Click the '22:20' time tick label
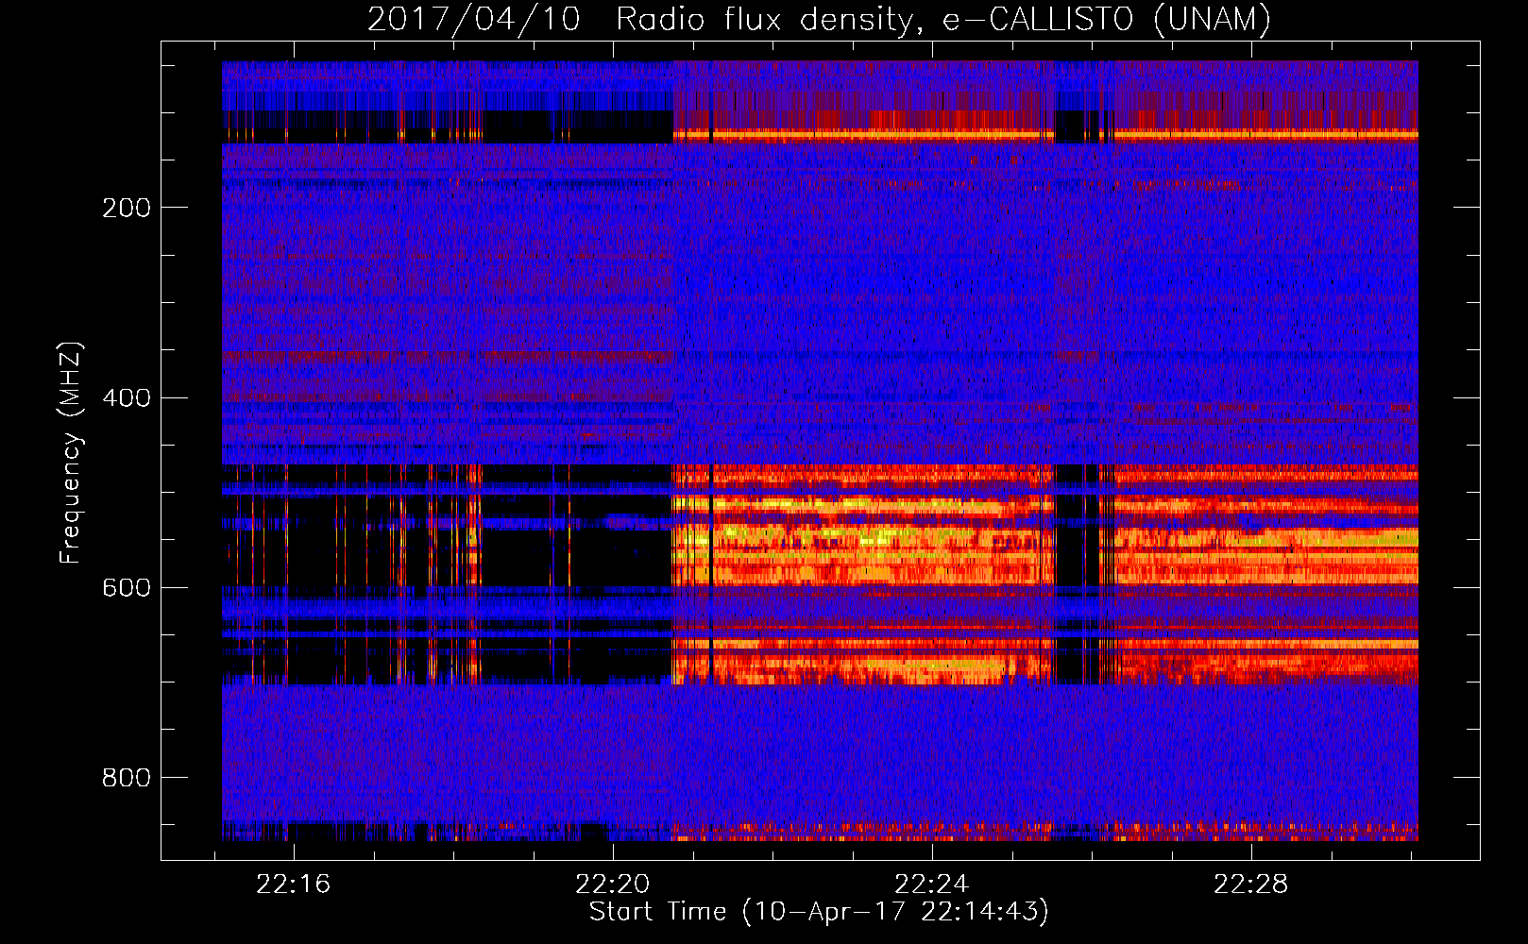This screenshot has height=944, width=1528. tap(613, 885)
